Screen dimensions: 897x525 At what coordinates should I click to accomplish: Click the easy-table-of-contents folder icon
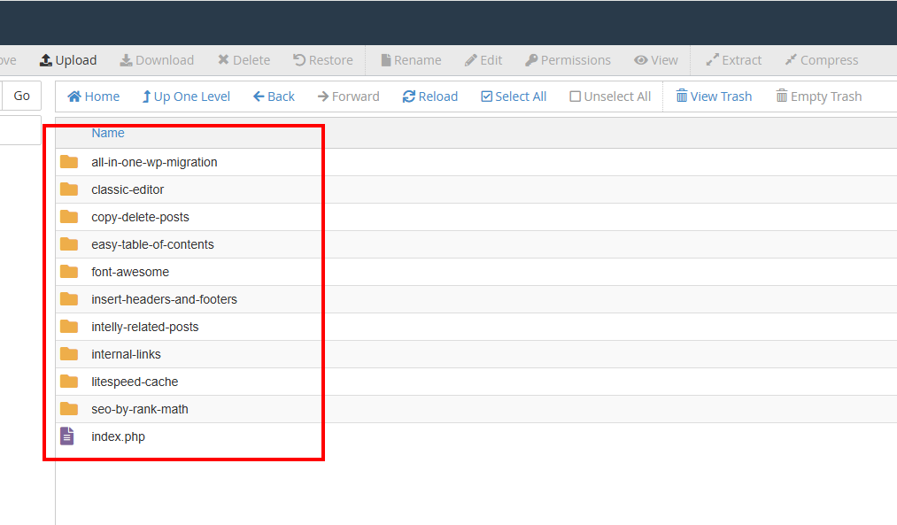69,244
